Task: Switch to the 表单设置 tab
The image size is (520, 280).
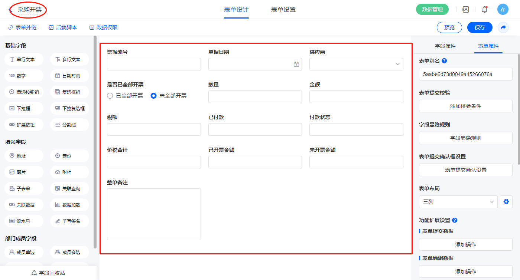Action: (x=283, y=10)
